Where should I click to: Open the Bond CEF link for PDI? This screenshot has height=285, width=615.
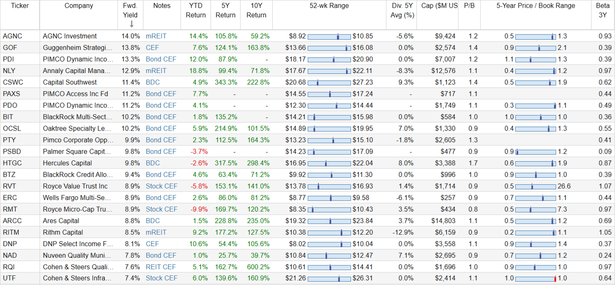[161, 59]
